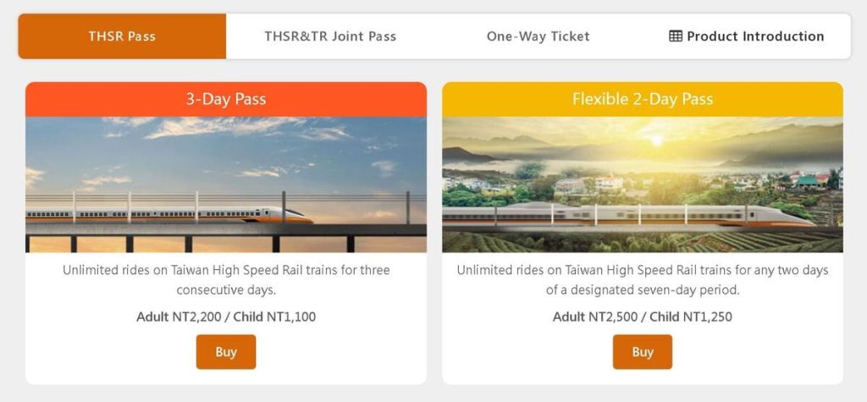The width and height of the screenshot is (867, 402).
Task: Buy the 3-Day Pass
Action: [226, 352]
